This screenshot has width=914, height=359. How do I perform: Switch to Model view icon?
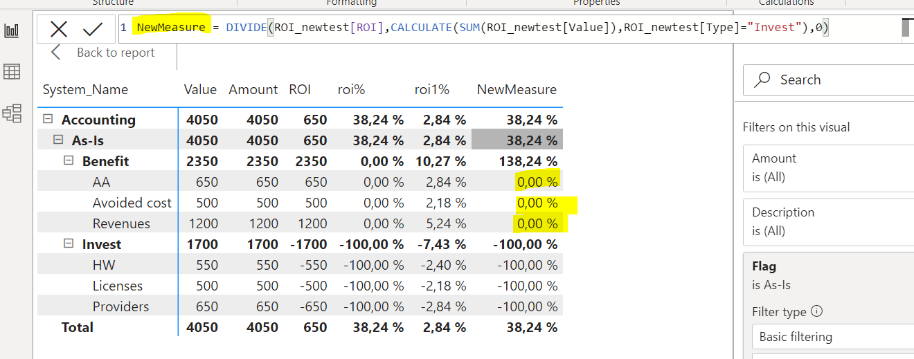coord(12,113)
